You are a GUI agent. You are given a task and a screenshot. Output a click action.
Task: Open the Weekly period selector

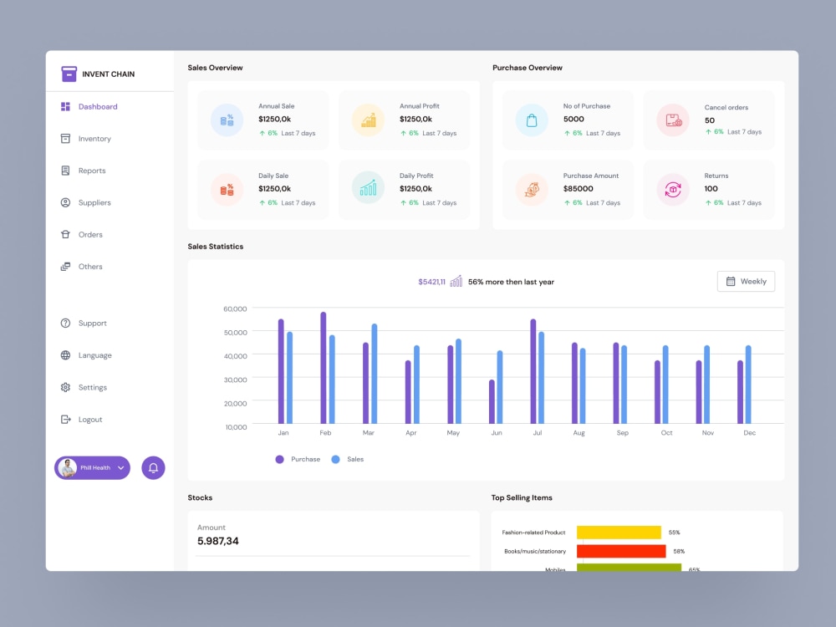(746, 282)
